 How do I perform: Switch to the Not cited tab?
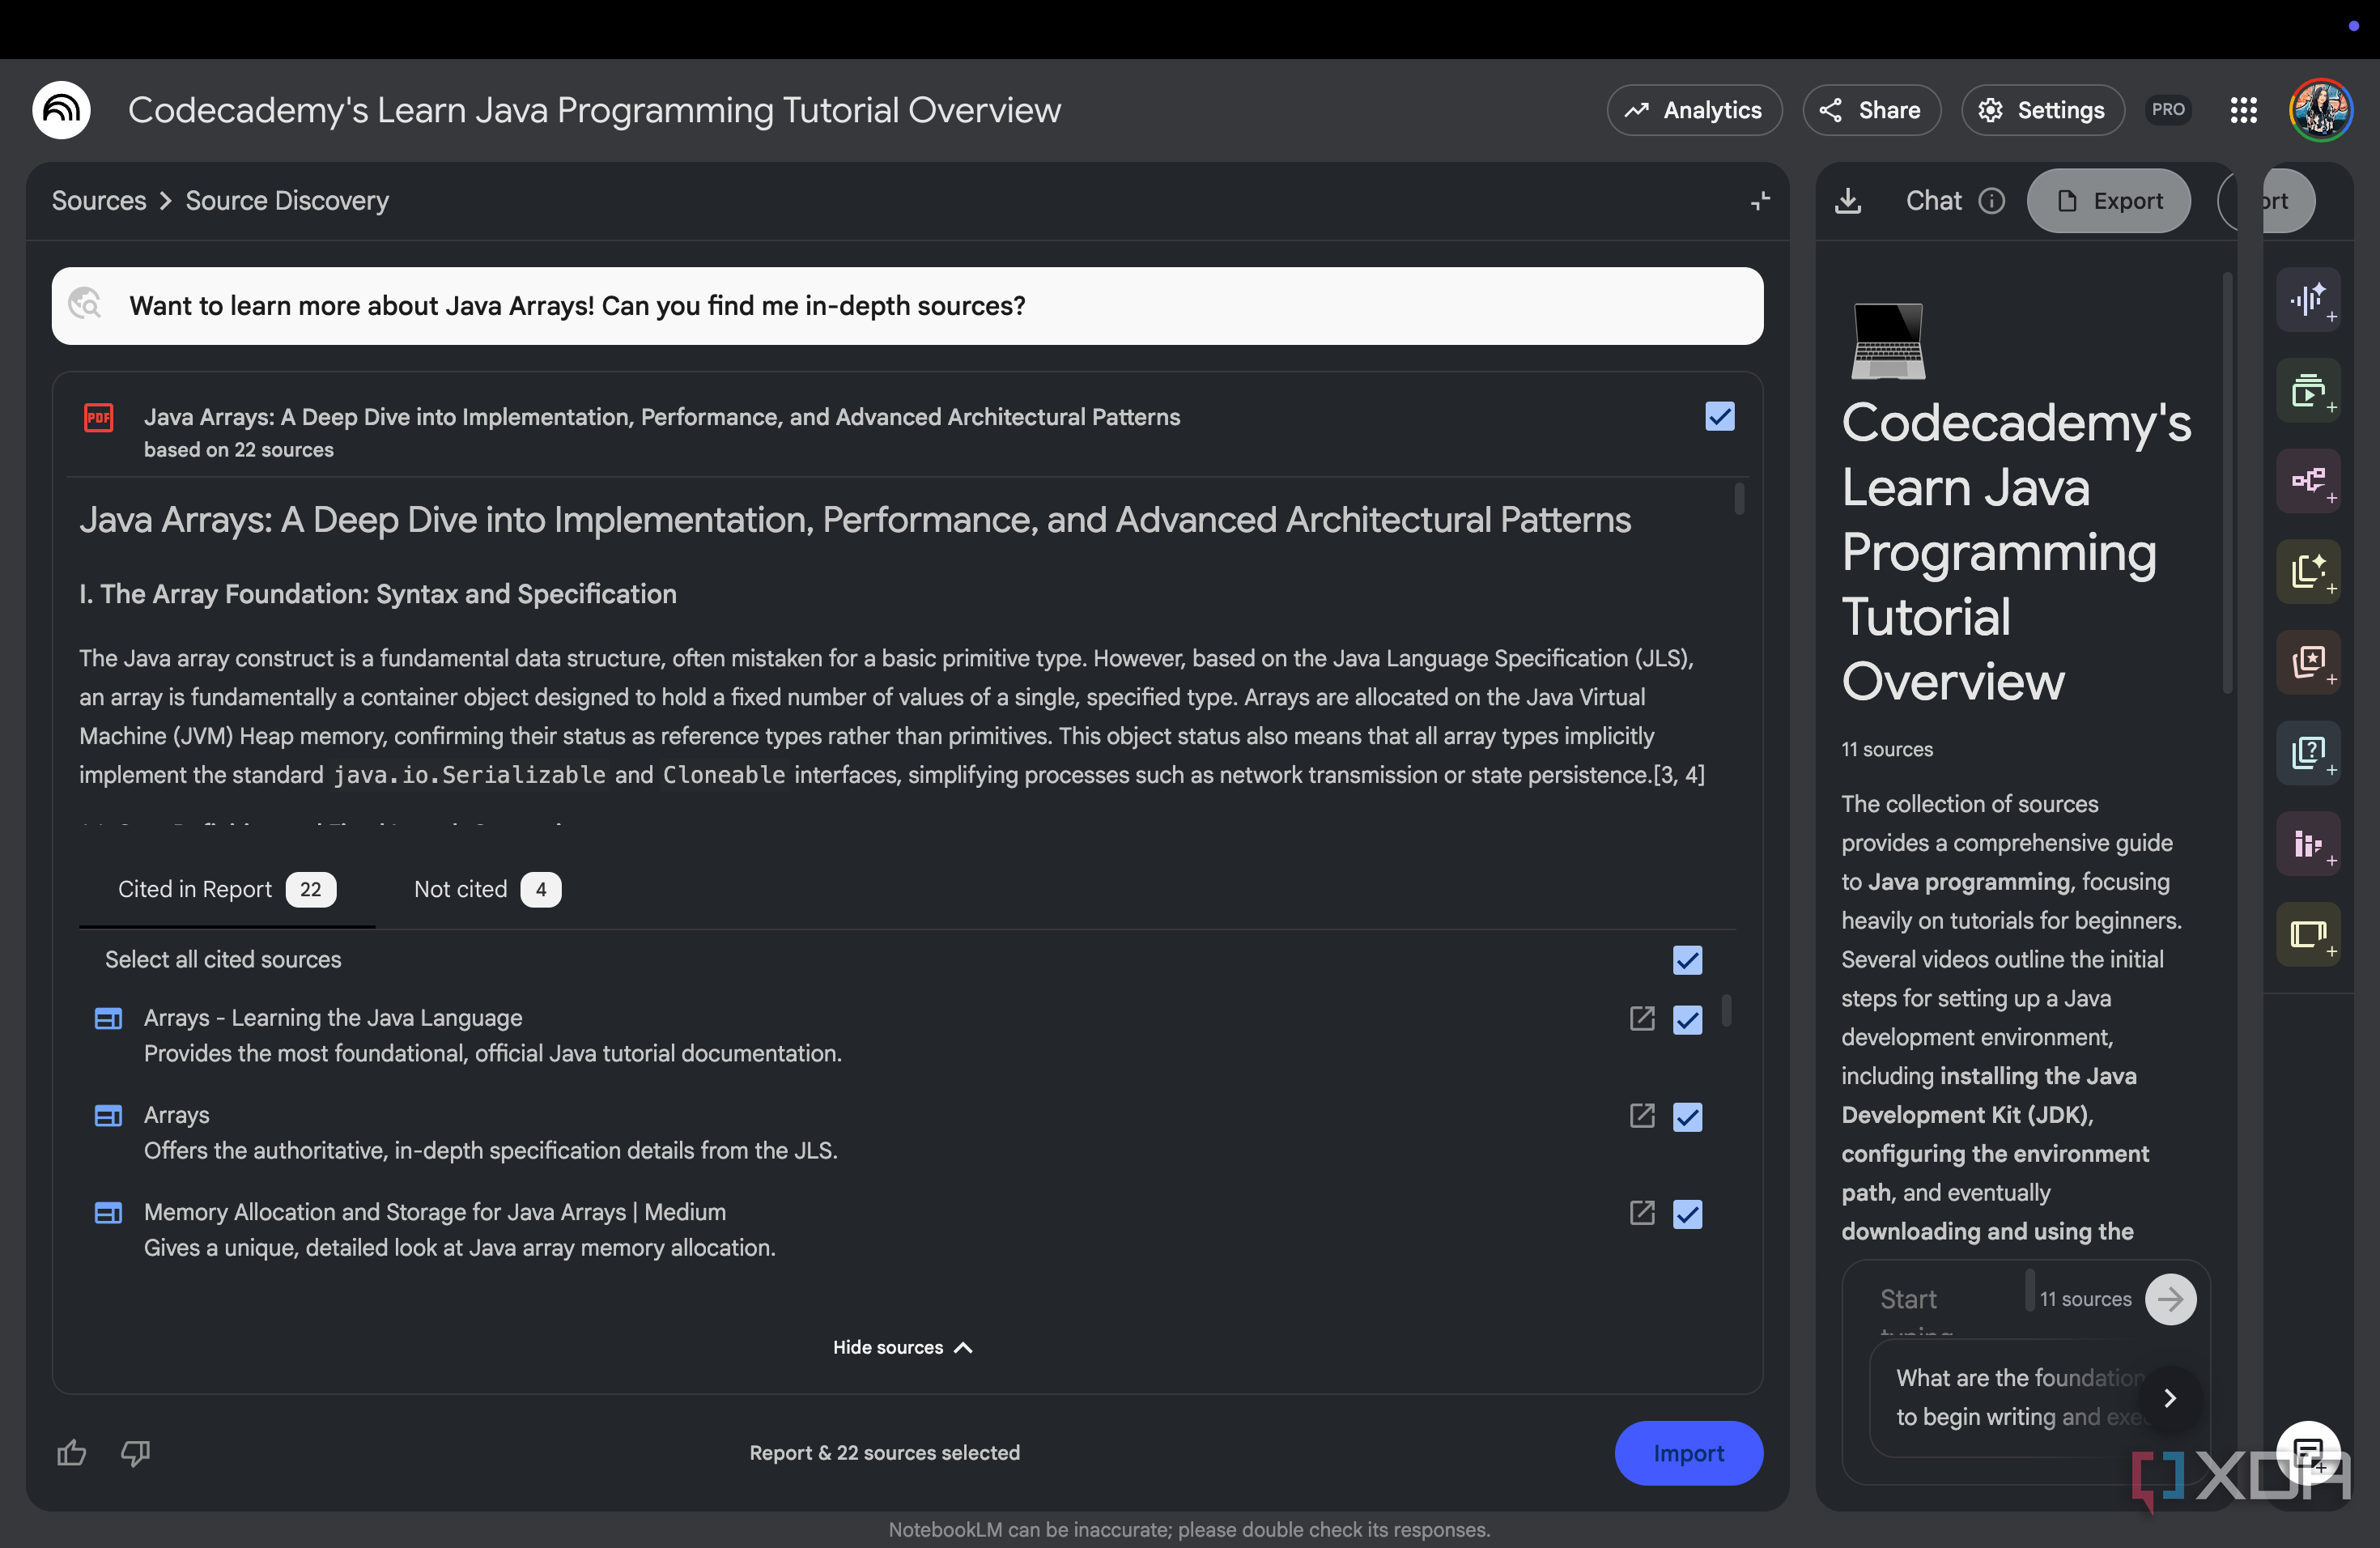click(487, 889)
